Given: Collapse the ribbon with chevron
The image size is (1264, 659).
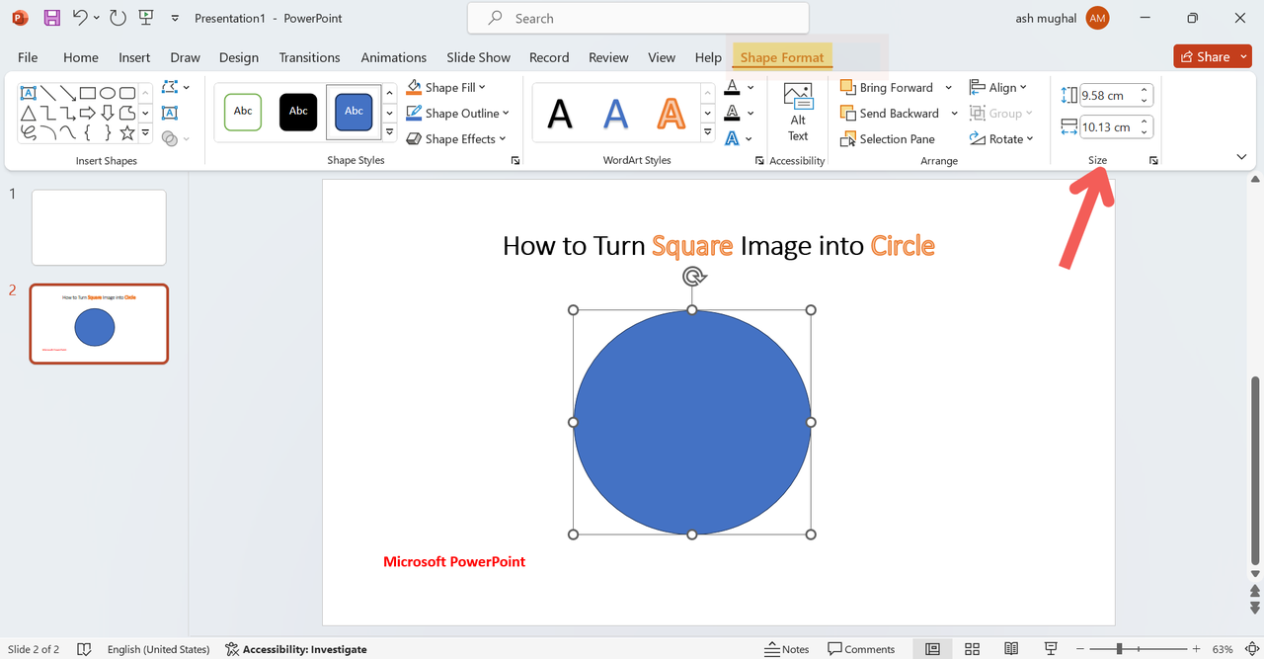Looking at the screenshot, I should click(x=1241, y=157).
